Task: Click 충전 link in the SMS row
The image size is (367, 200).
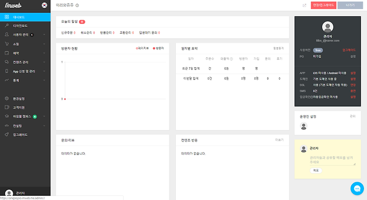Action: [353, 91]
